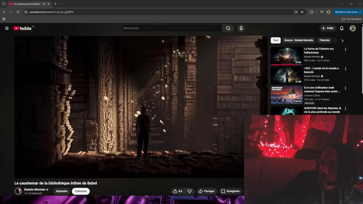Open the 'Tous les favoris' bookmarks folder
Viewport: 363px width, 204px height.
tap(352, 19)
